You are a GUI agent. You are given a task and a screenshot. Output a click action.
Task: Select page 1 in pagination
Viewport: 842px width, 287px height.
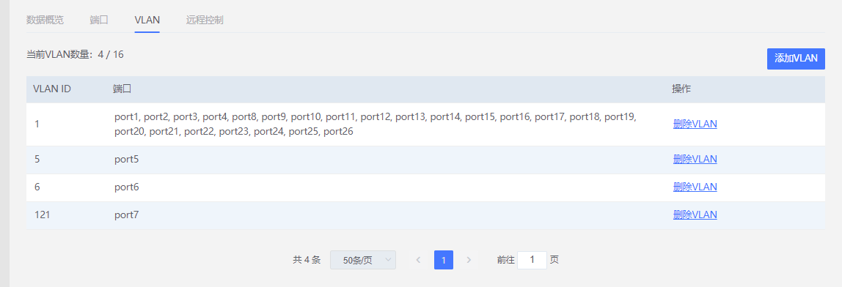[444, 260]
